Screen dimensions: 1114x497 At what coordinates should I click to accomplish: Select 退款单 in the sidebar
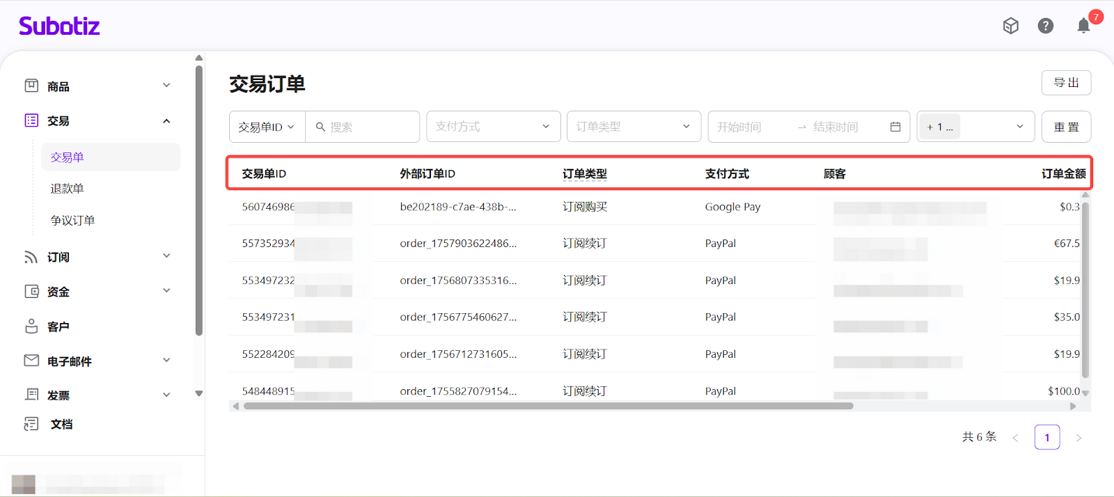pyautogui.click(x=67, y=189)
